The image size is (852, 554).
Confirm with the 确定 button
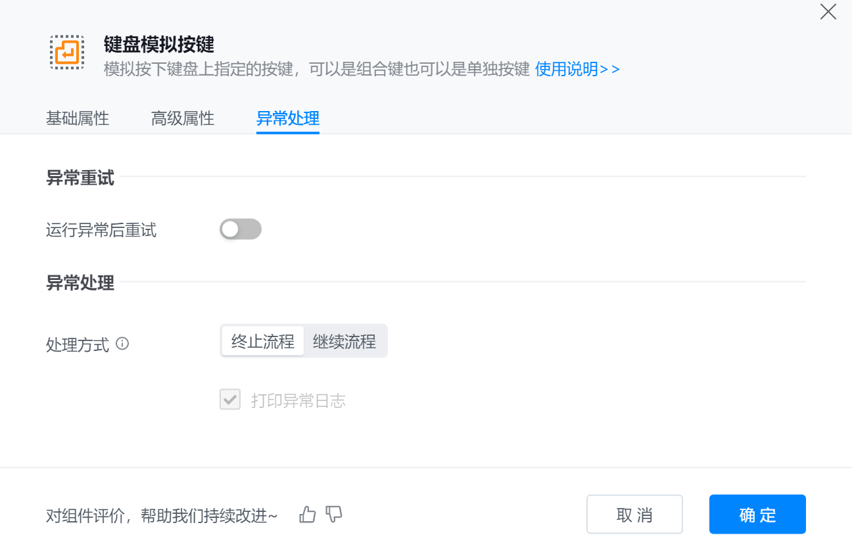(x=757, y=515)
